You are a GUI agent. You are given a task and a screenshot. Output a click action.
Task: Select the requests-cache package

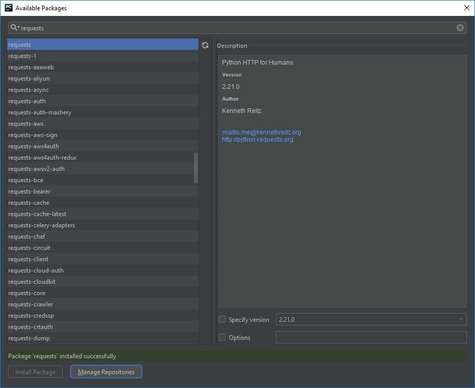(x=29, y=203)
